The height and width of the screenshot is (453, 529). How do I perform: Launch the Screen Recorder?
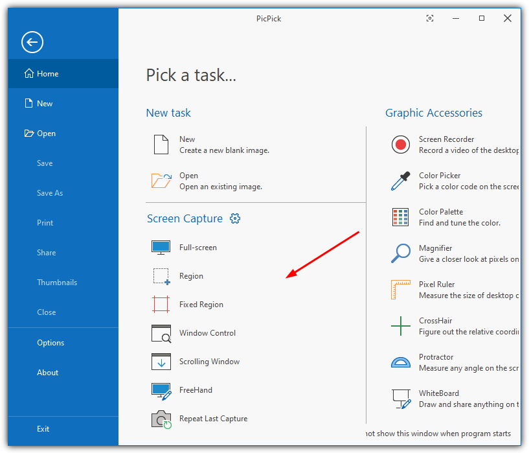pos(455,145)
